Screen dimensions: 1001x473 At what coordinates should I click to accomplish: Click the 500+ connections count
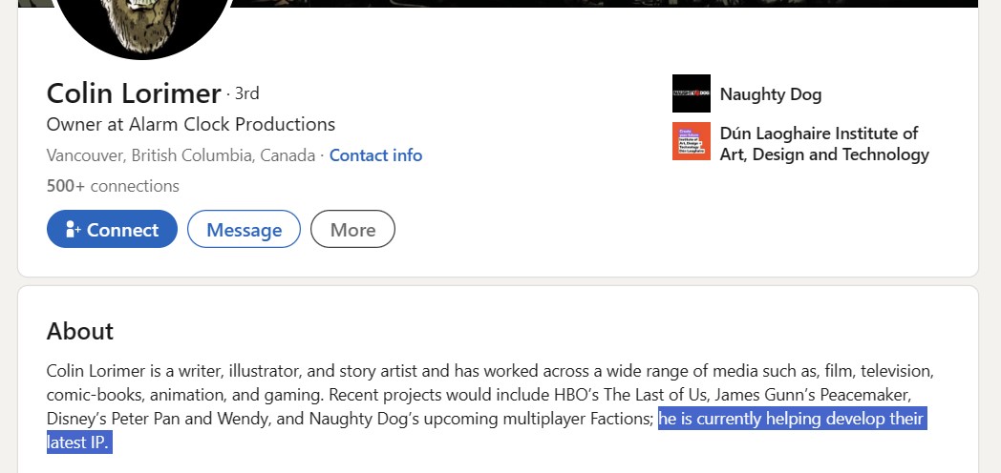113,186
